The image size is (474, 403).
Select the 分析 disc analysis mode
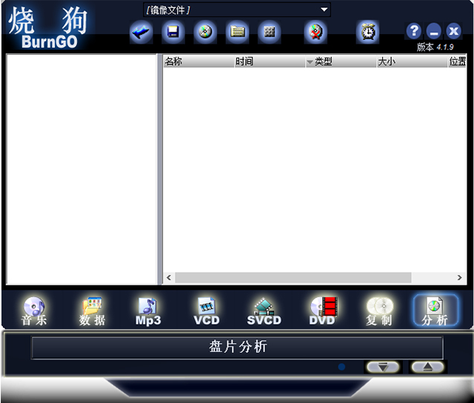pyautogui.click(x=435, y=311)
